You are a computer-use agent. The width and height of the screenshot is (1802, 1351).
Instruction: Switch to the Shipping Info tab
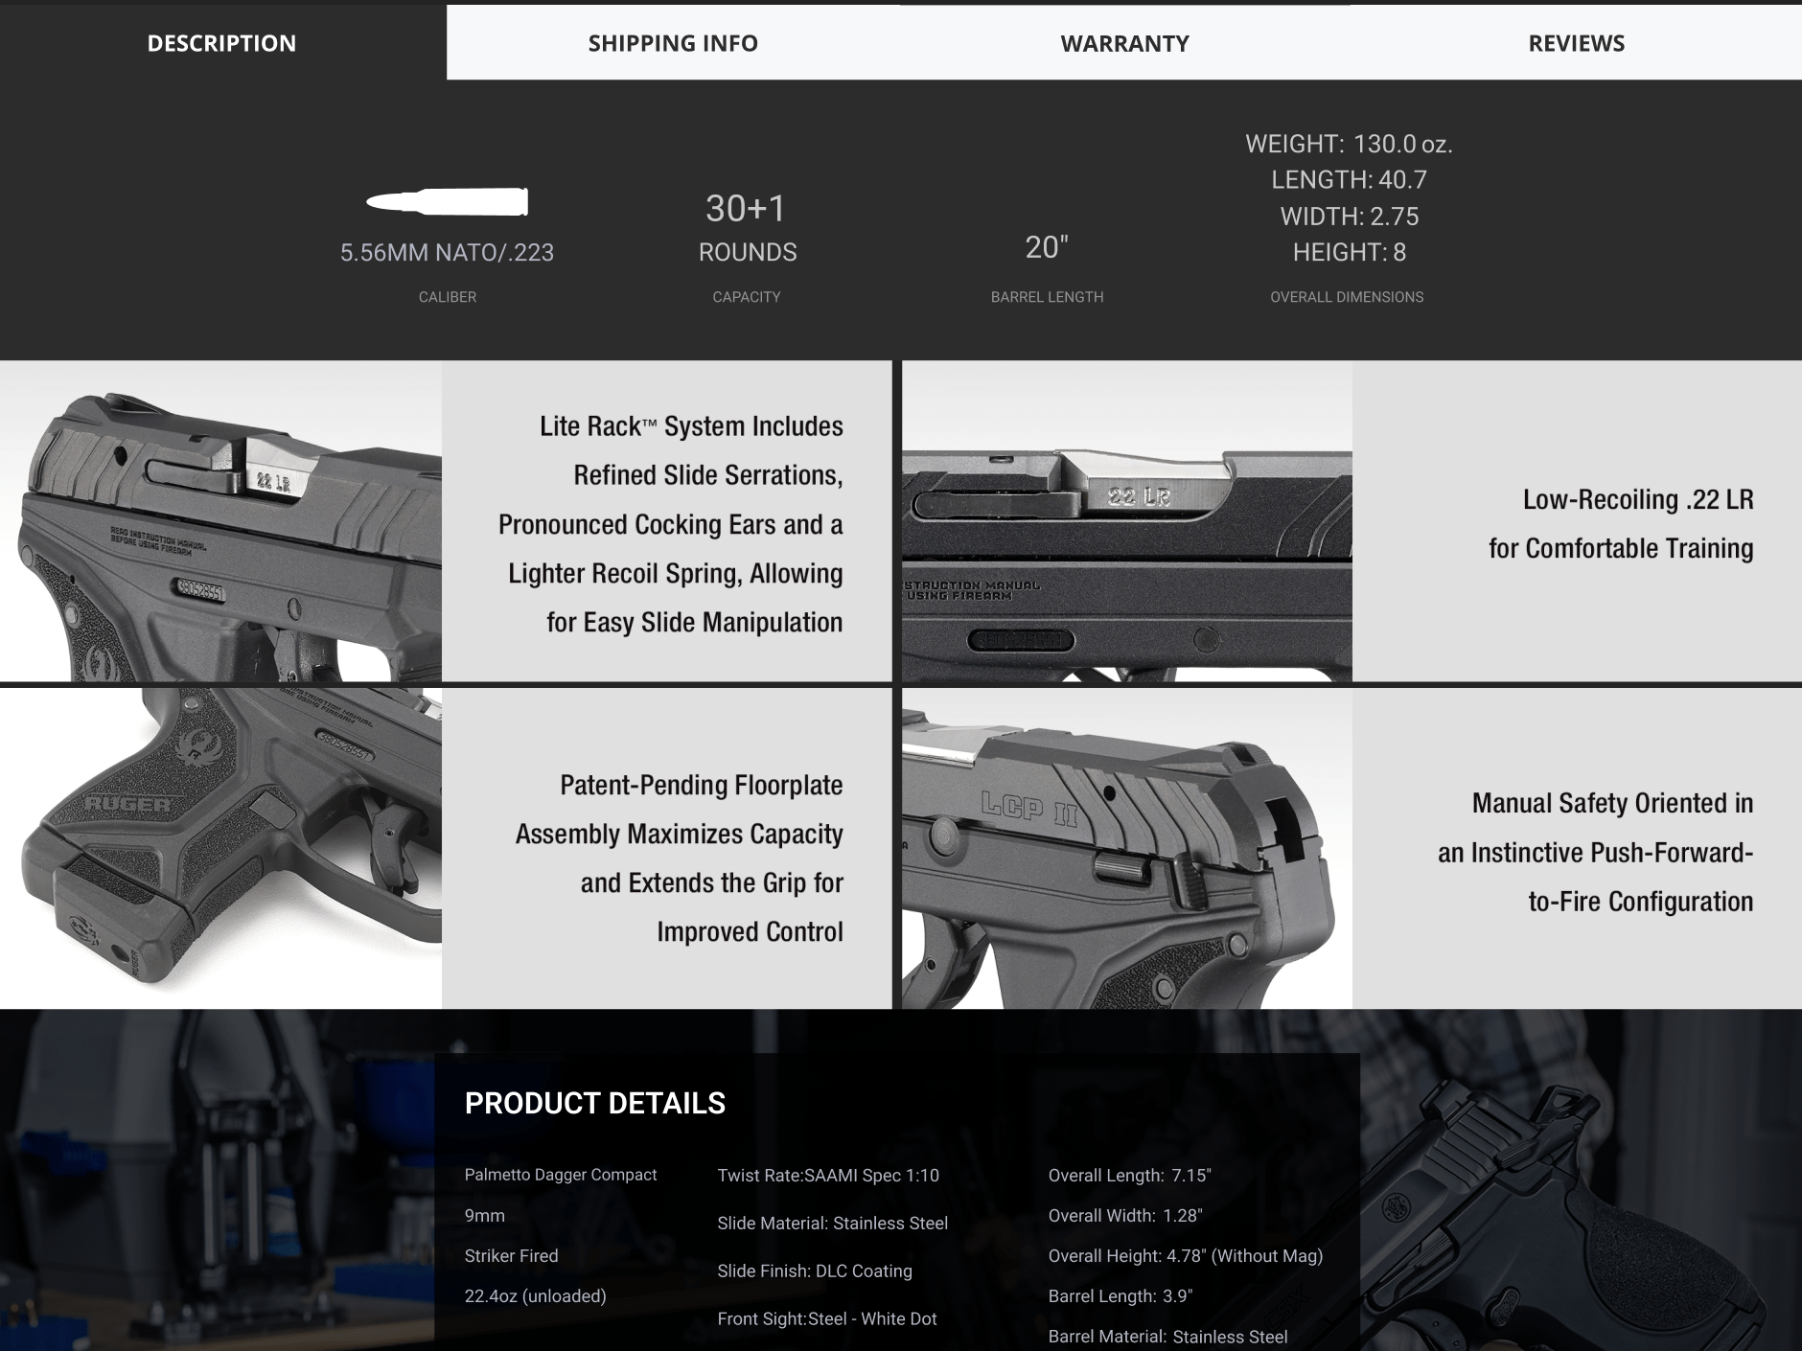click(x=673, y=42)
